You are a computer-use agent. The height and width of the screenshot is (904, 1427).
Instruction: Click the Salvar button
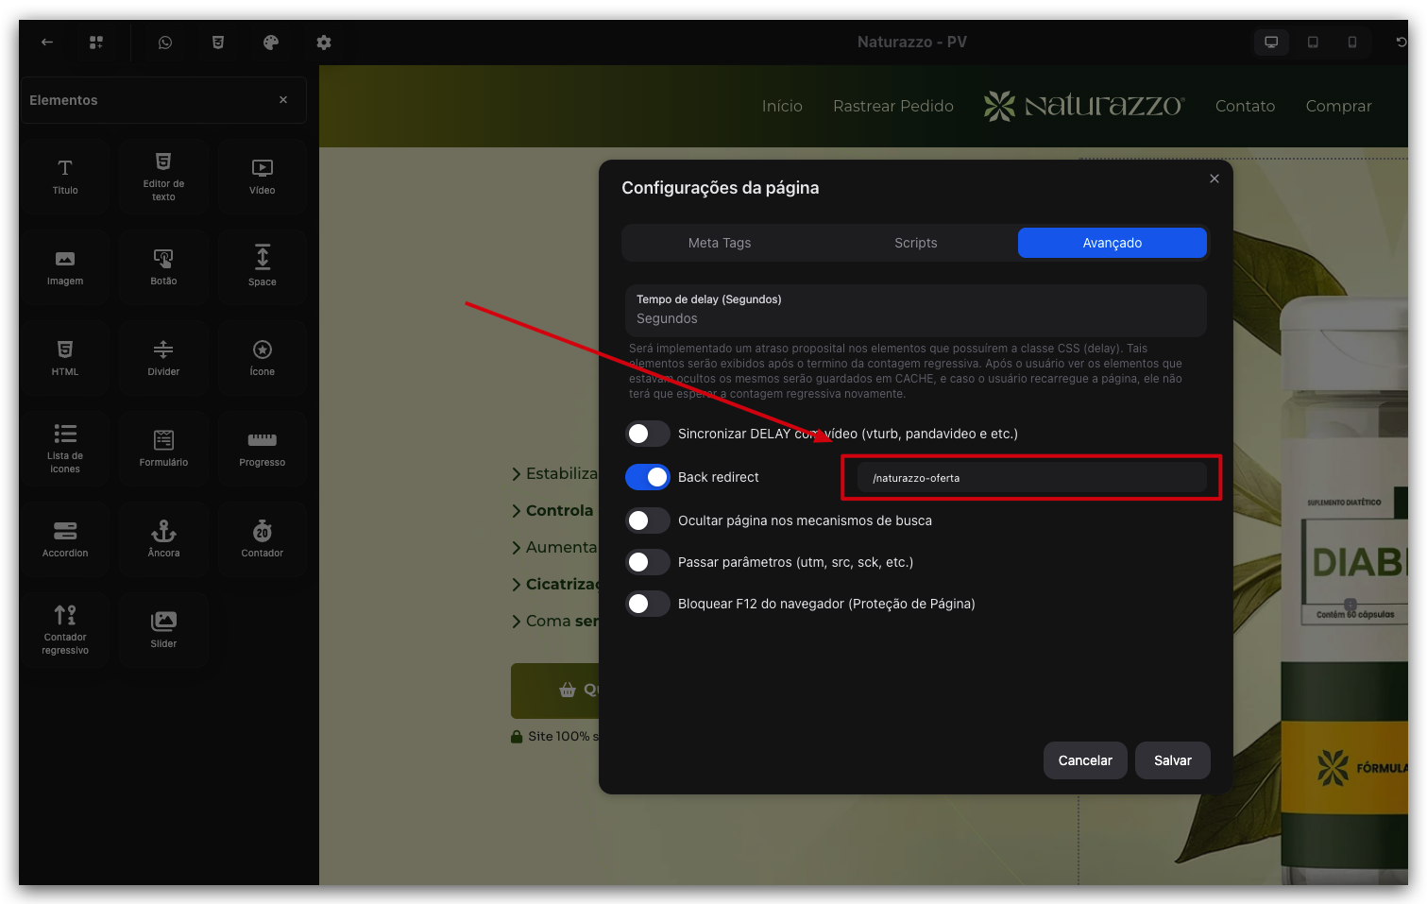pos(1173,760)
